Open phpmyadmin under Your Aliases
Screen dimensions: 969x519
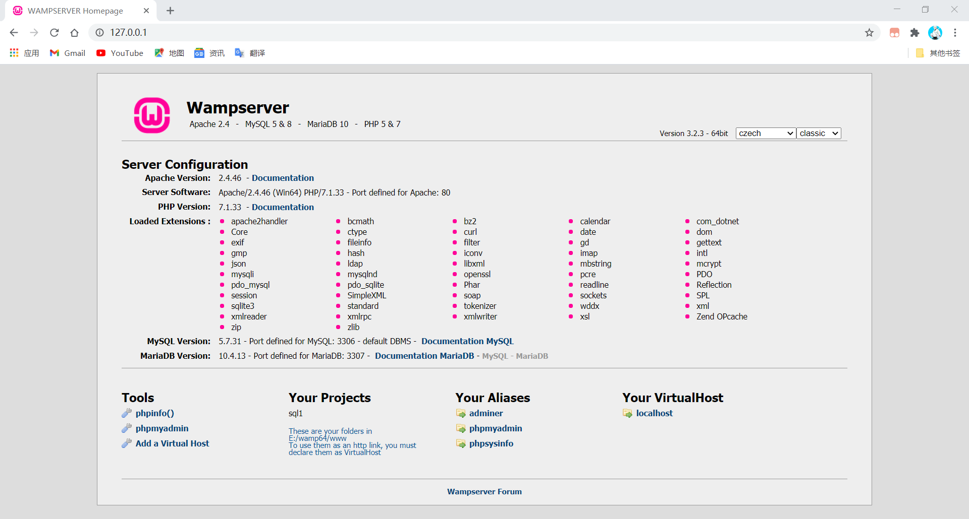click(496, 428)
